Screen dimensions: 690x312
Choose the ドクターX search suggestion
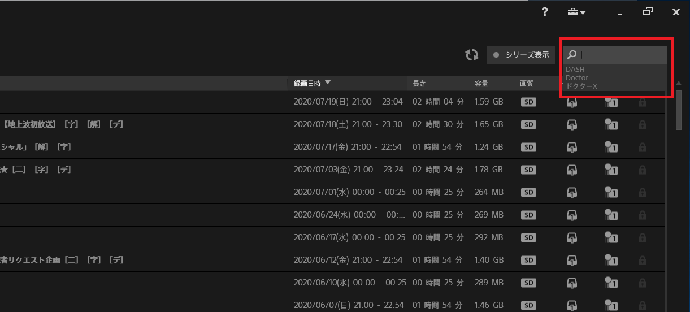pyautogui.click(x=581, y=86)
